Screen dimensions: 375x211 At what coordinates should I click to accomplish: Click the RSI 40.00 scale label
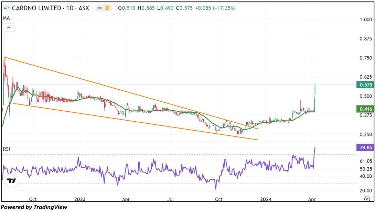click(x=366, y=176)
